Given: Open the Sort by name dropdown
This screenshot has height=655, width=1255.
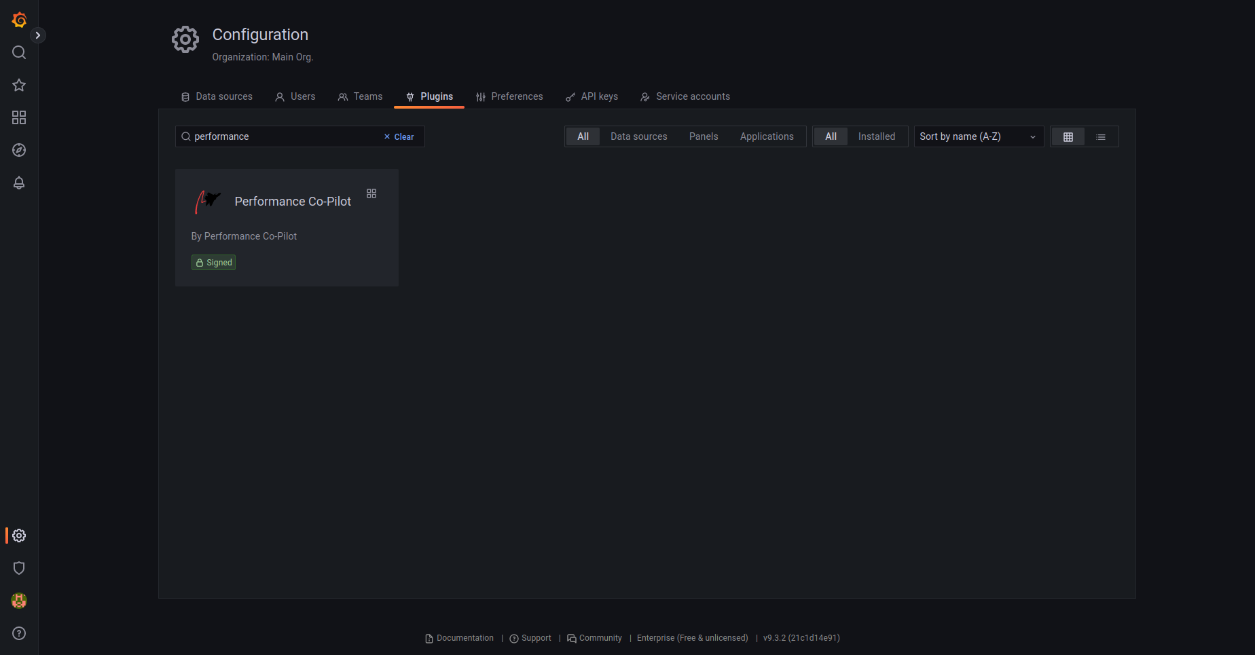Looking at the screenshot, I should (x=979, y=136).
